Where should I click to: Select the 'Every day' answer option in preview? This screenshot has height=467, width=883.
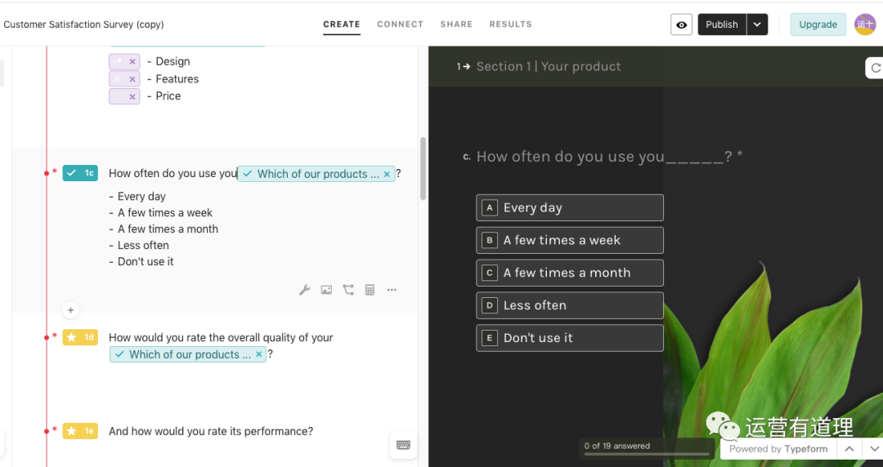point(570,207)
